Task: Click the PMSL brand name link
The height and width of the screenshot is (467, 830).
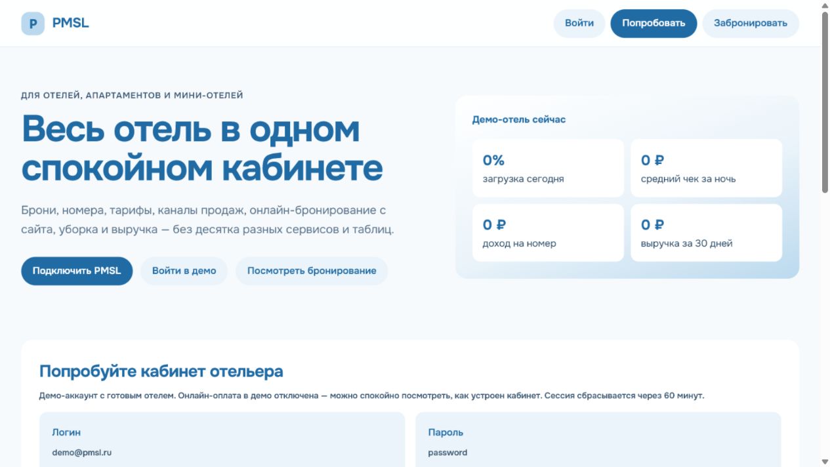Action: click(70, 24)
